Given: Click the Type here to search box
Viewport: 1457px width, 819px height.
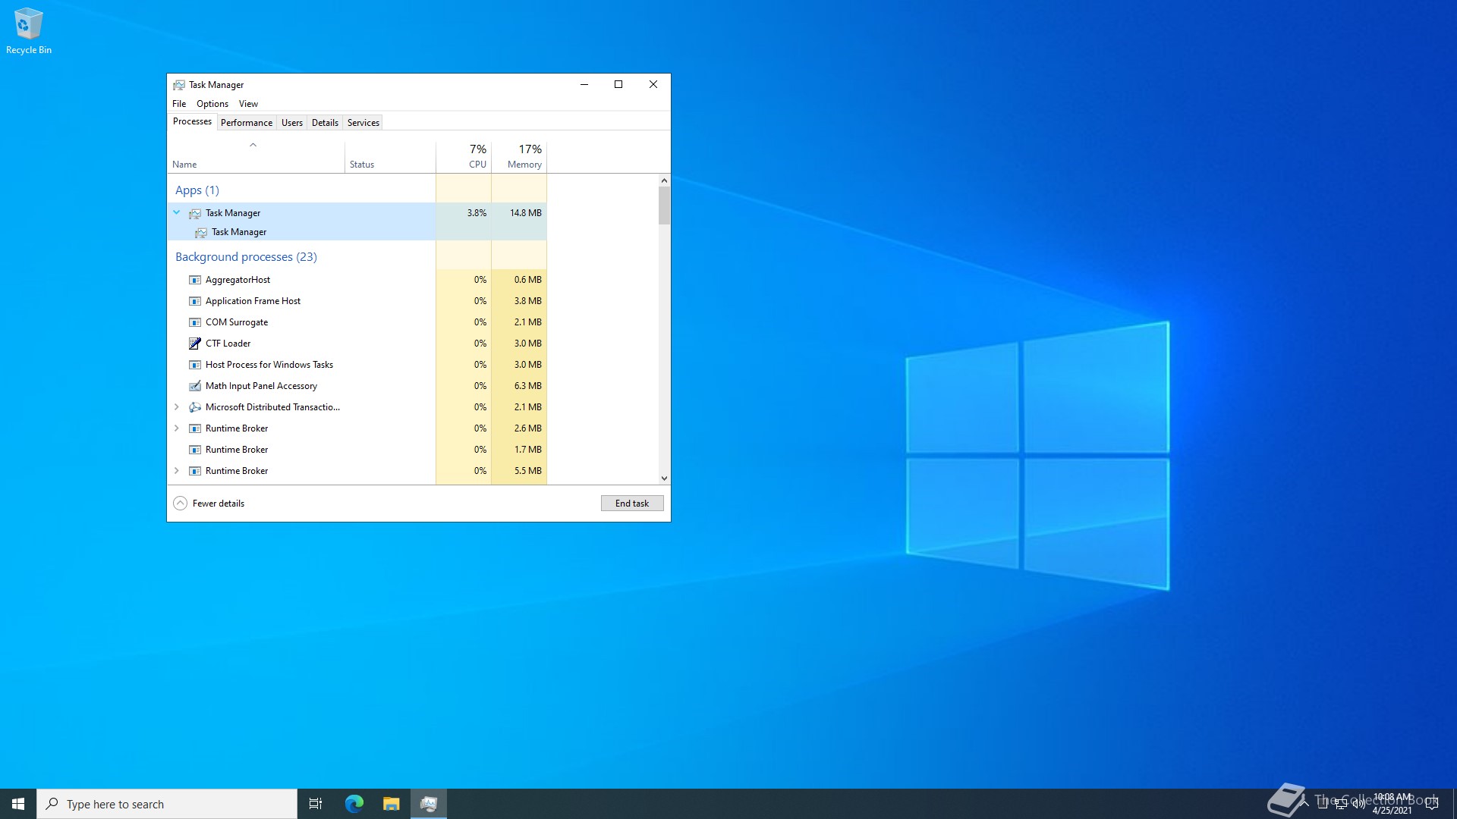Looking at the screenshot, I should (167, 804).
